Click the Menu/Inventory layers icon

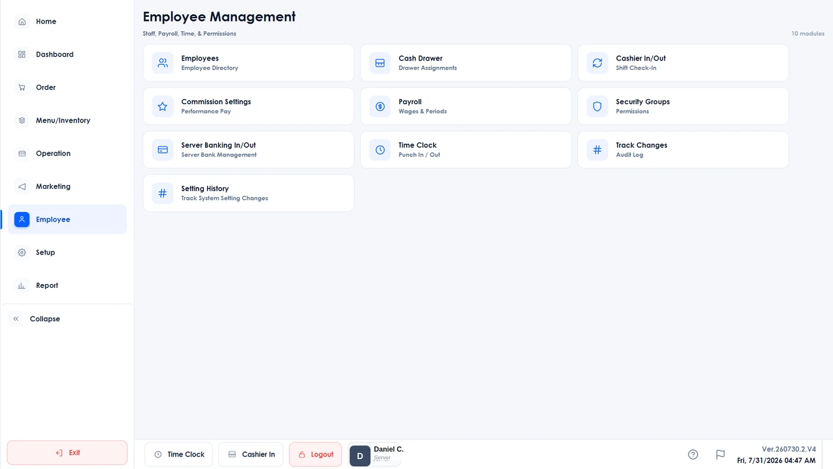pos(22,121)
